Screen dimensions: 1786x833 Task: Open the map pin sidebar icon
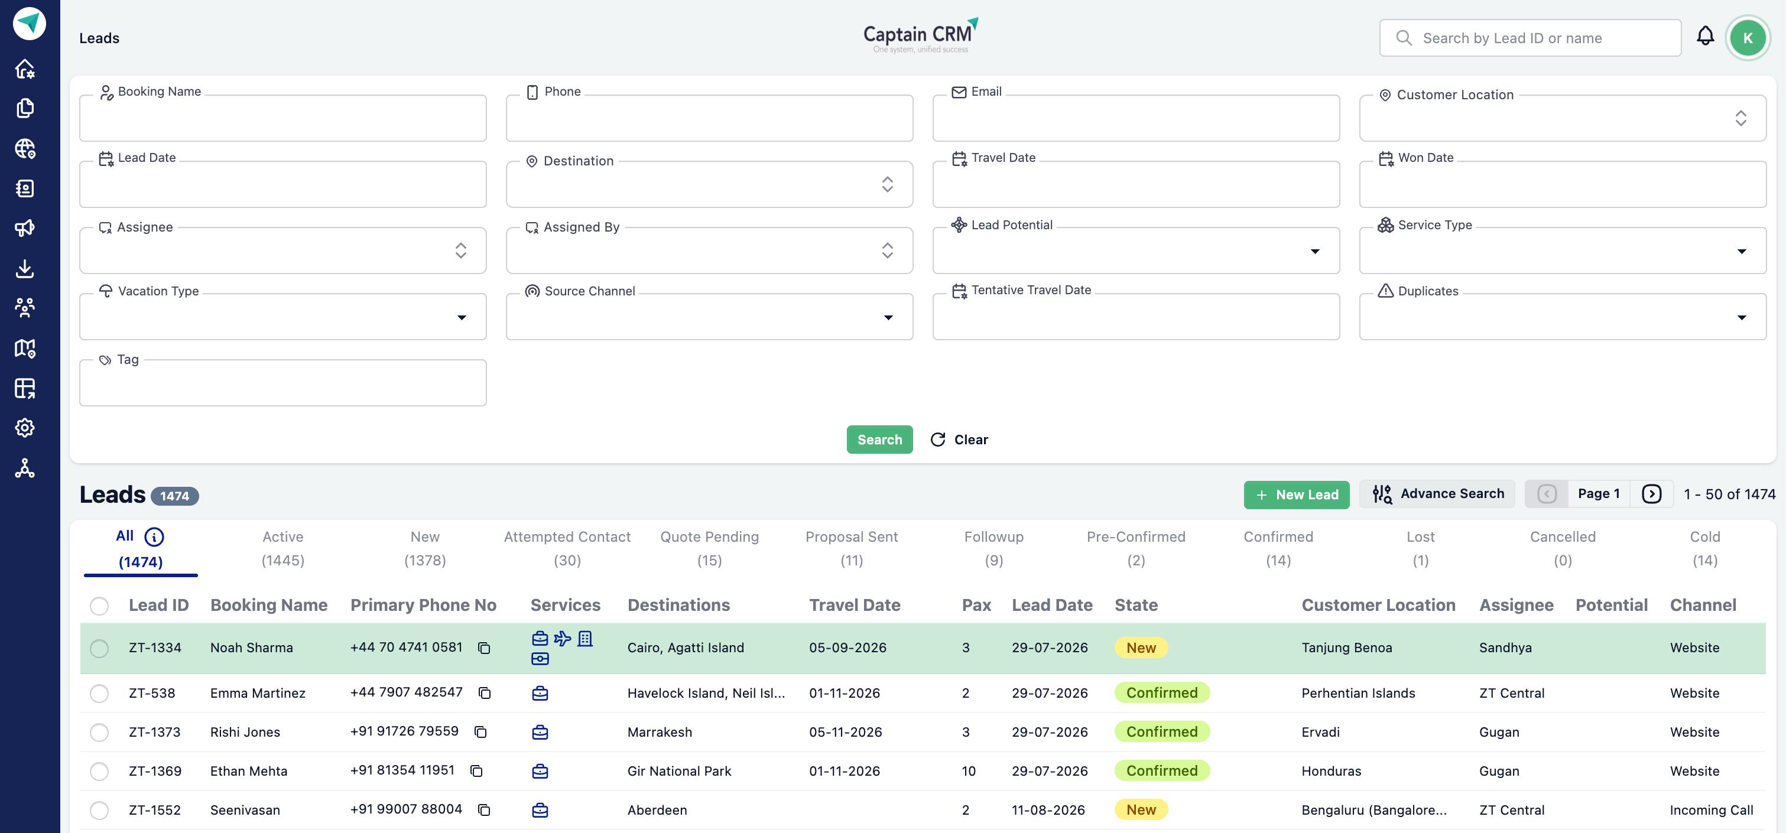pos(25,348)
